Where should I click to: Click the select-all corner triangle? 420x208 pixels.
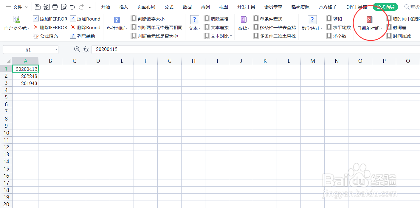click(x=9, y=61)
